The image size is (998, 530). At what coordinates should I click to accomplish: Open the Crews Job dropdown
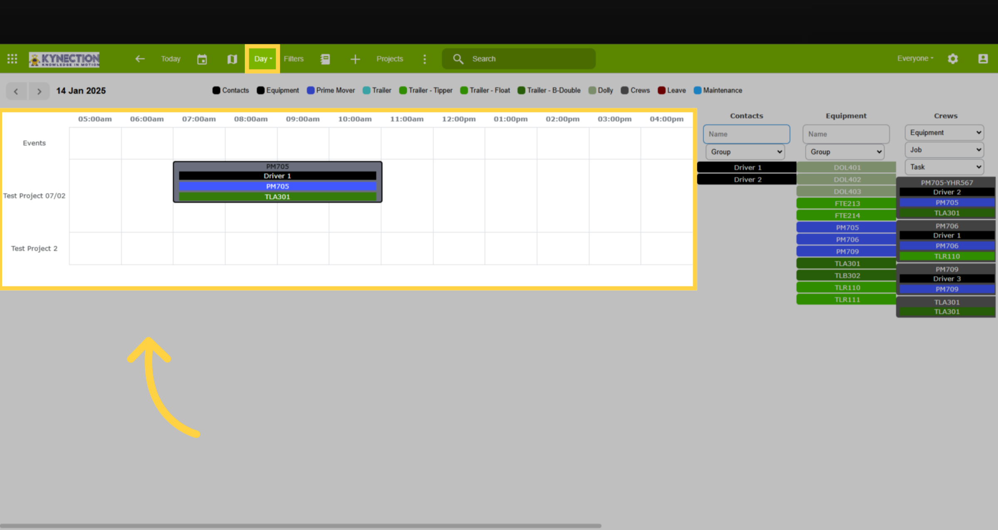coord(944,150)
